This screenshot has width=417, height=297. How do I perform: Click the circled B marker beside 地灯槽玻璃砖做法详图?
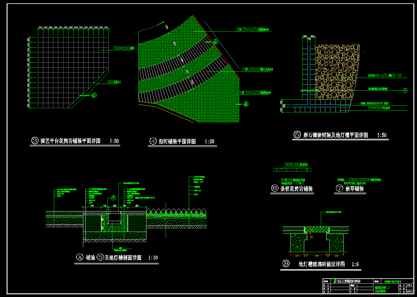tap(286, 264)
